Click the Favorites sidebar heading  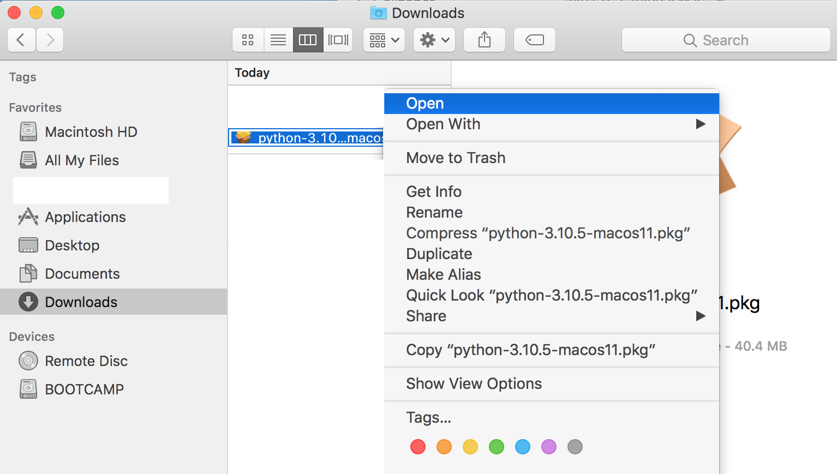35,107
